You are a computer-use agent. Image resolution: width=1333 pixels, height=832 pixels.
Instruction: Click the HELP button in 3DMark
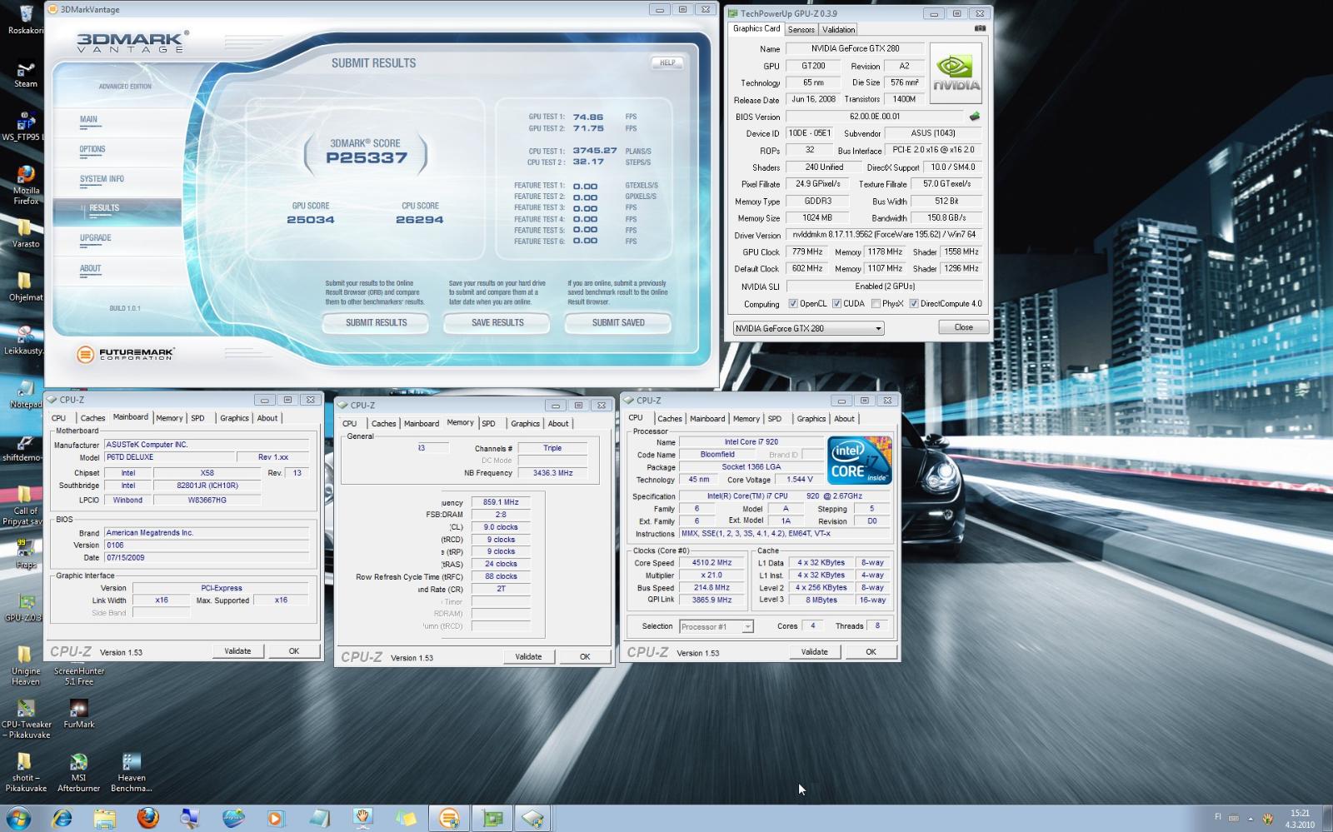coord(667,62)
